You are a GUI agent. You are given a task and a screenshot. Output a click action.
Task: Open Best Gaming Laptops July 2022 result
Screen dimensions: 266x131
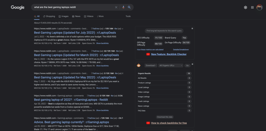[75, 32]
